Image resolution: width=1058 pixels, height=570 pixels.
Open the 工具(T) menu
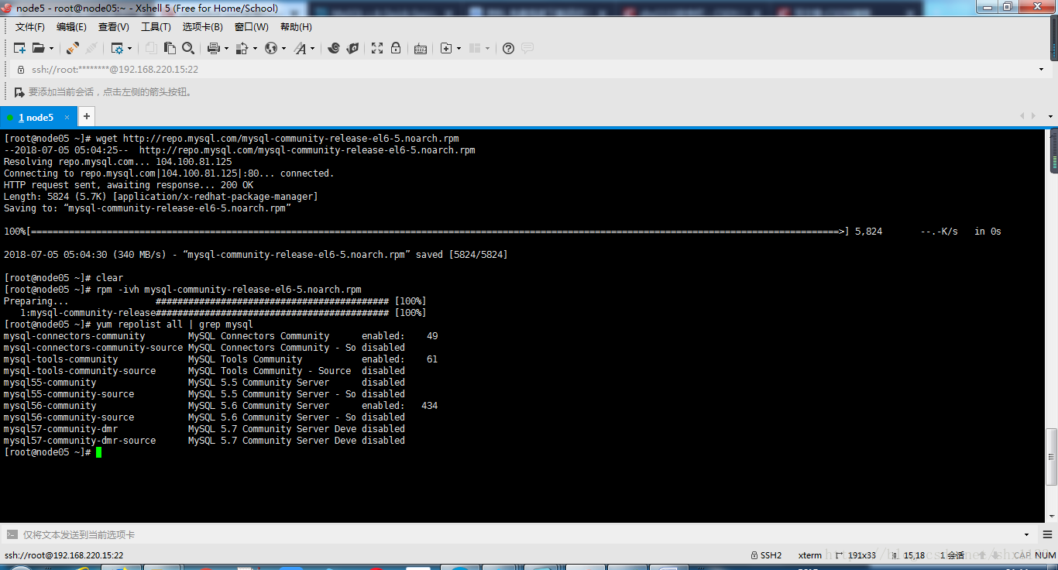coord(156,27)
